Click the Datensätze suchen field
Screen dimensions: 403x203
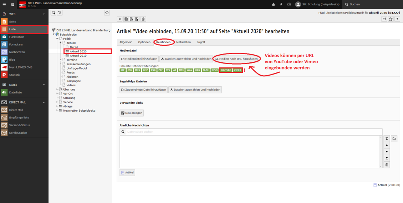[254, 132]
